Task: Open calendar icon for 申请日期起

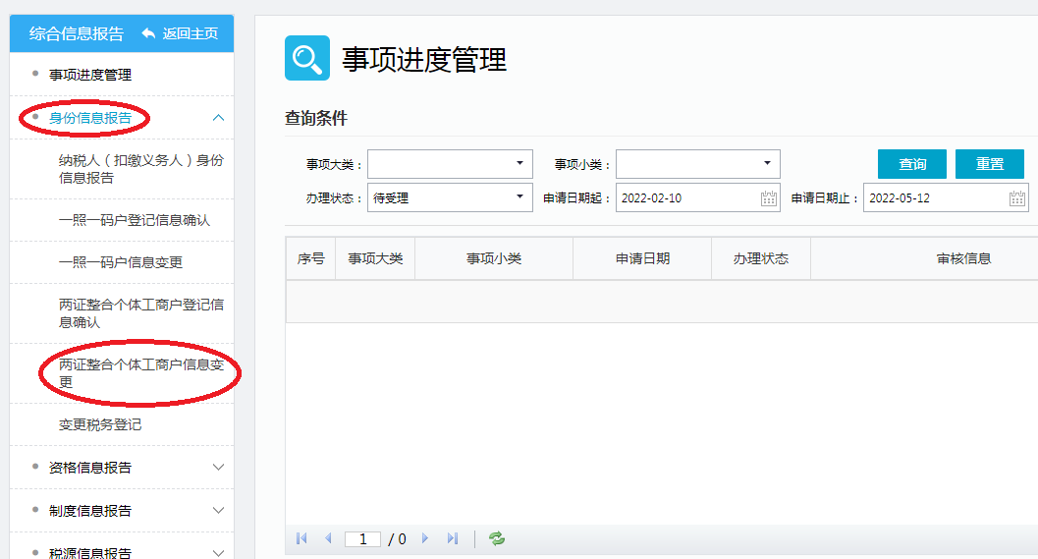Action: [769, 198]
